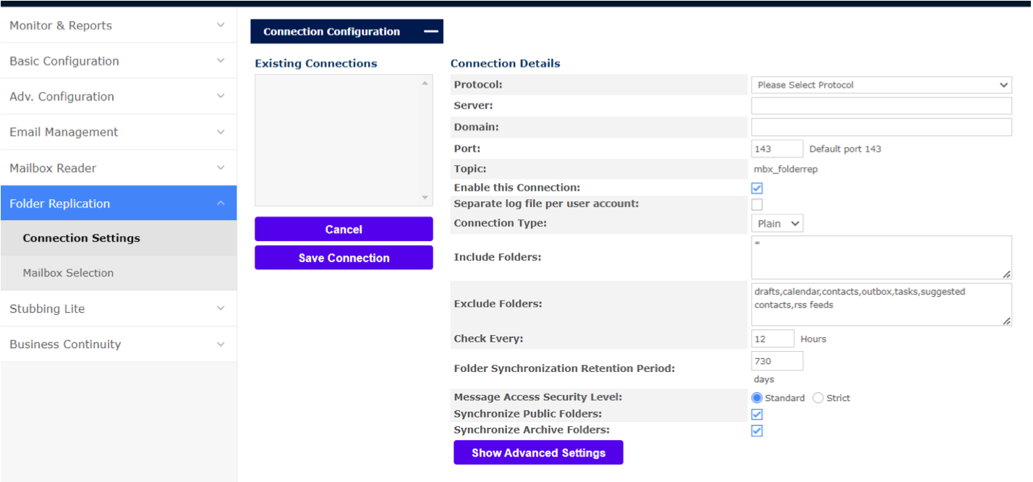Expand Business Continuity section

click(118, 344)
